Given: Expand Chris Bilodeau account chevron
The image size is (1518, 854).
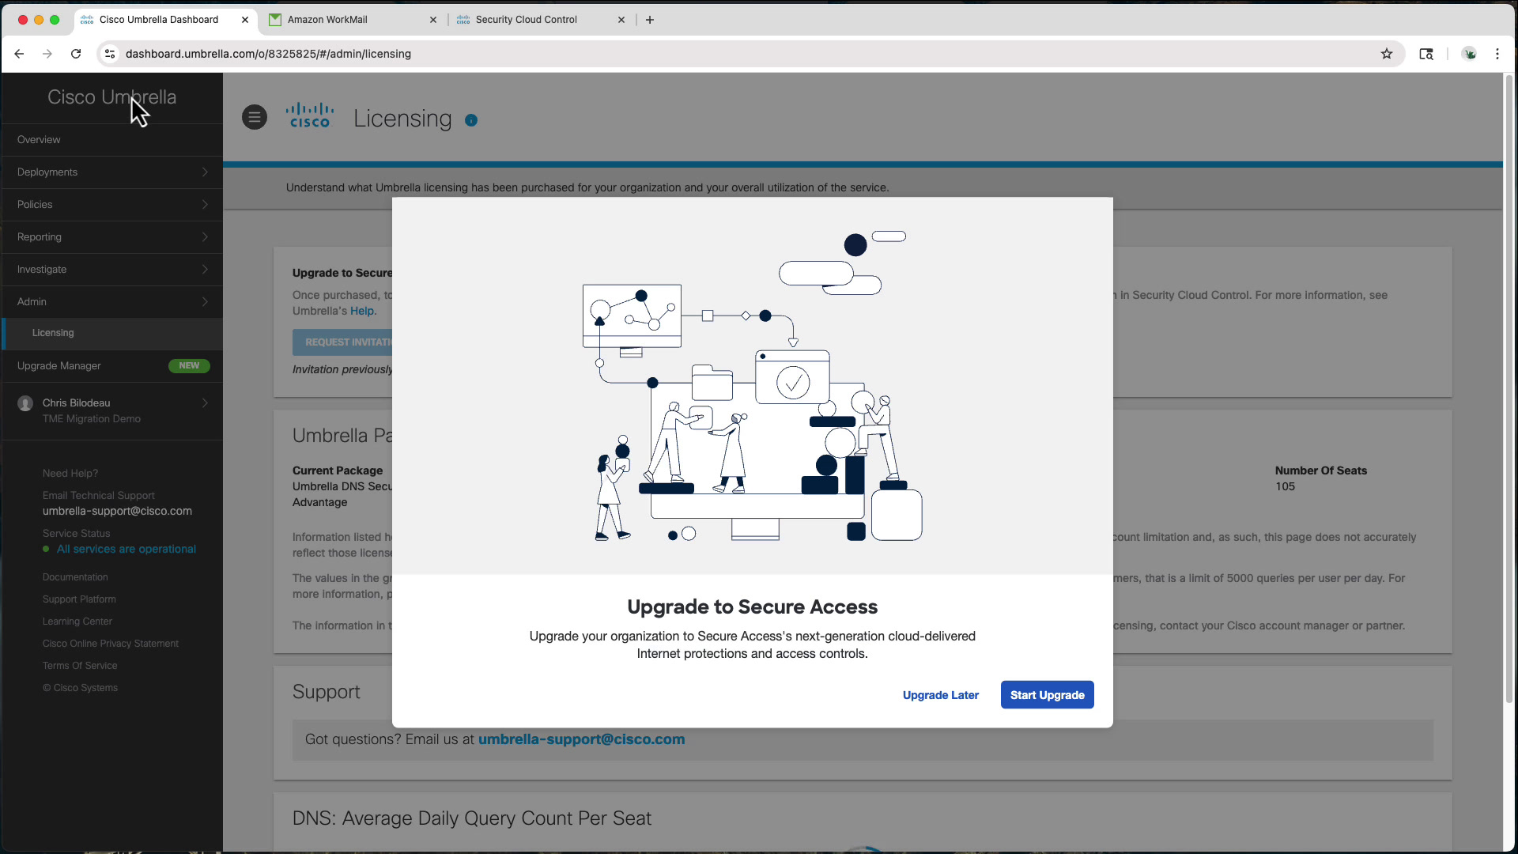Looking at the screenshot, I should click(205, 403).
